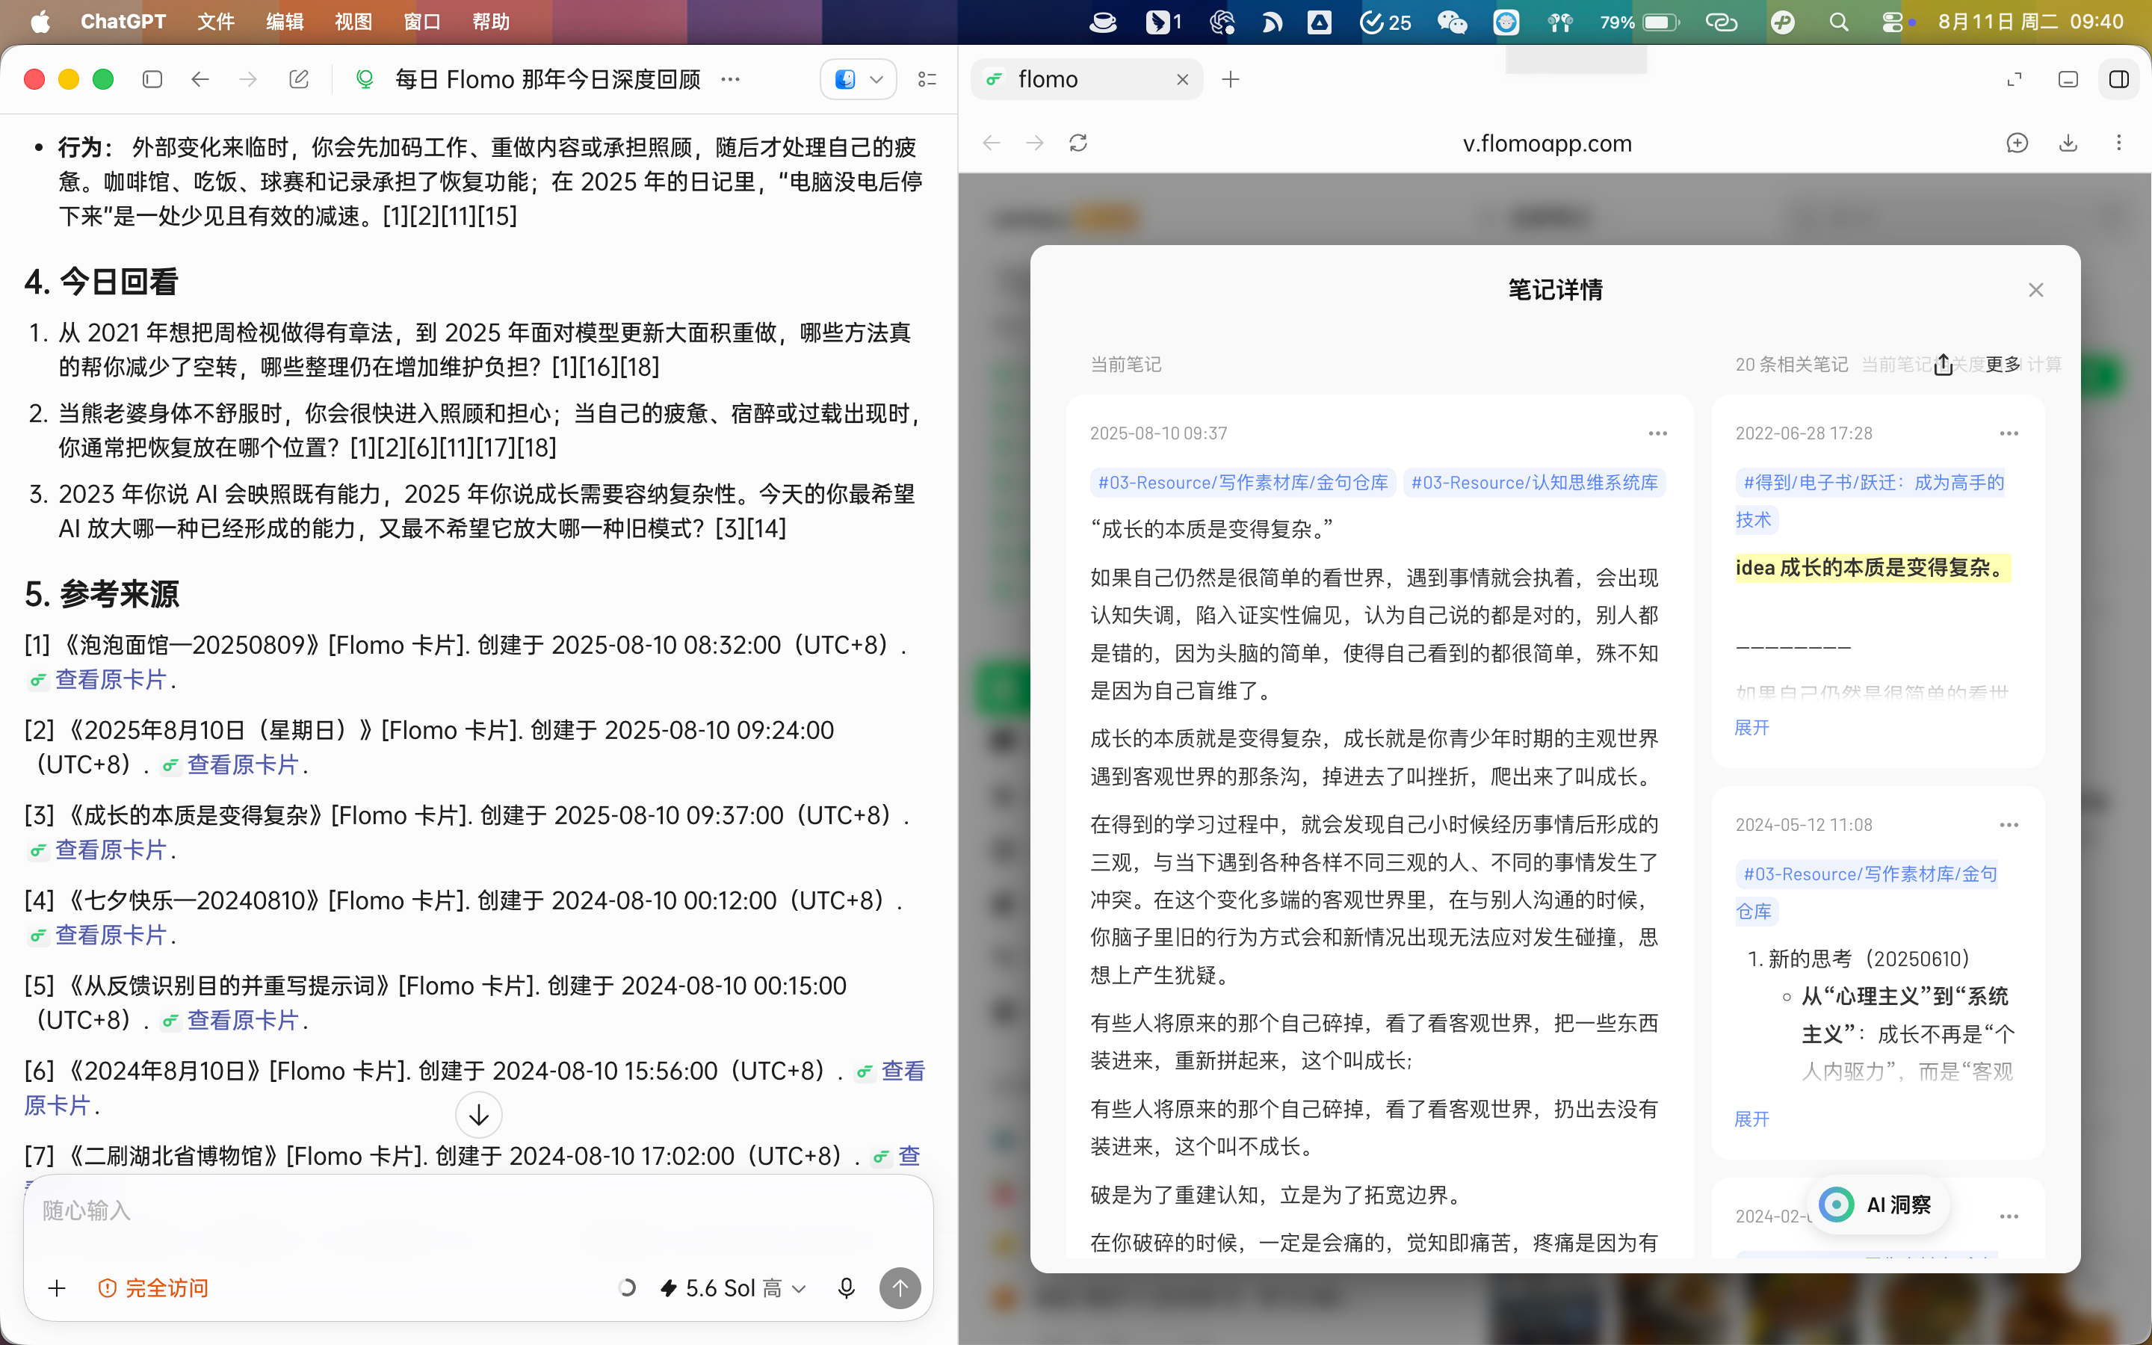Open the 帮助 menu in menu bar
Screen dimensions: 2152x1345
coord(491,22)
